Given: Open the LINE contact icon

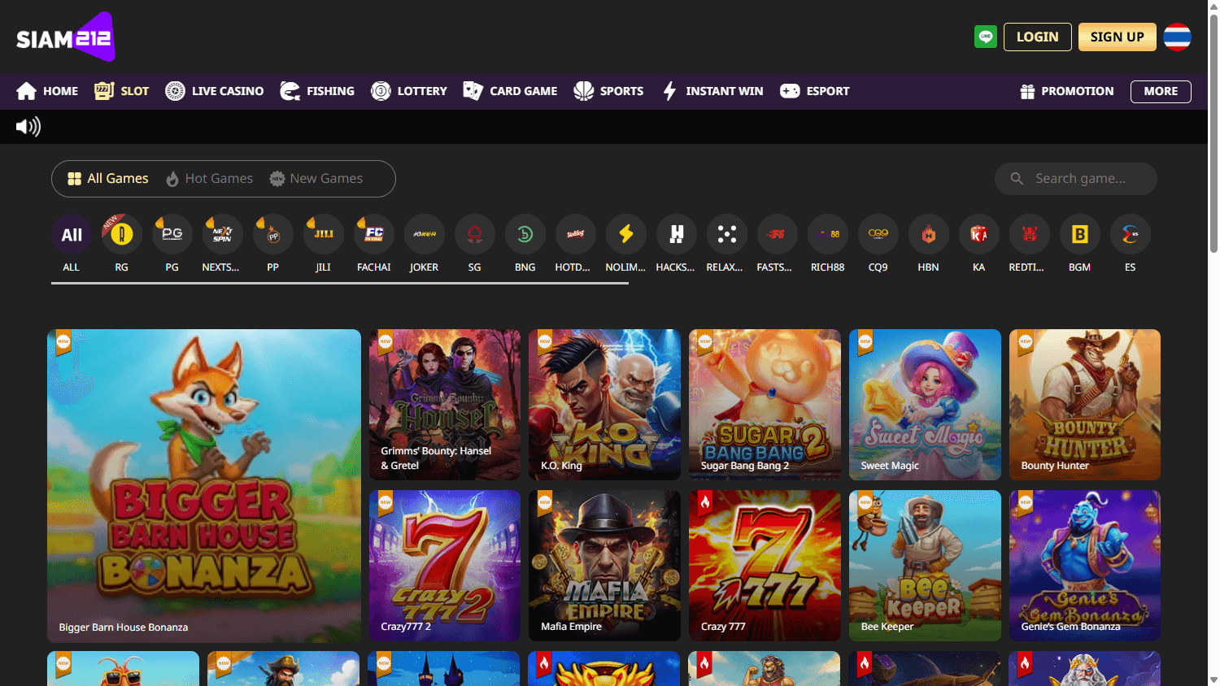Looking at the screenshot, I should [985, 37].
